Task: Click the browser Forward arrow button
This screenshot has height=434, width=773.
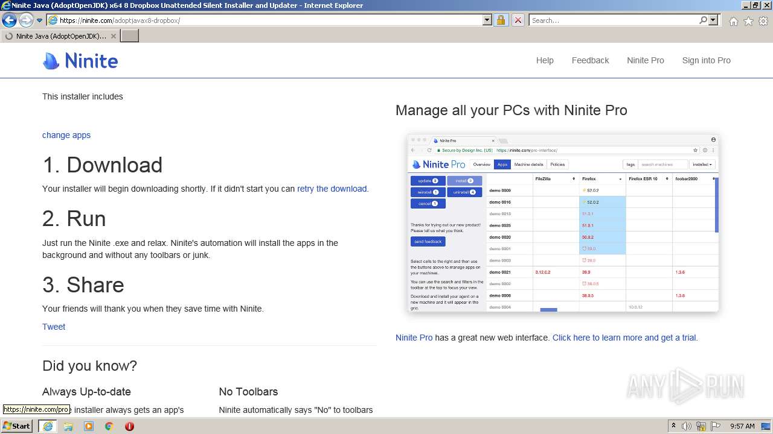Action: point(26,20)
